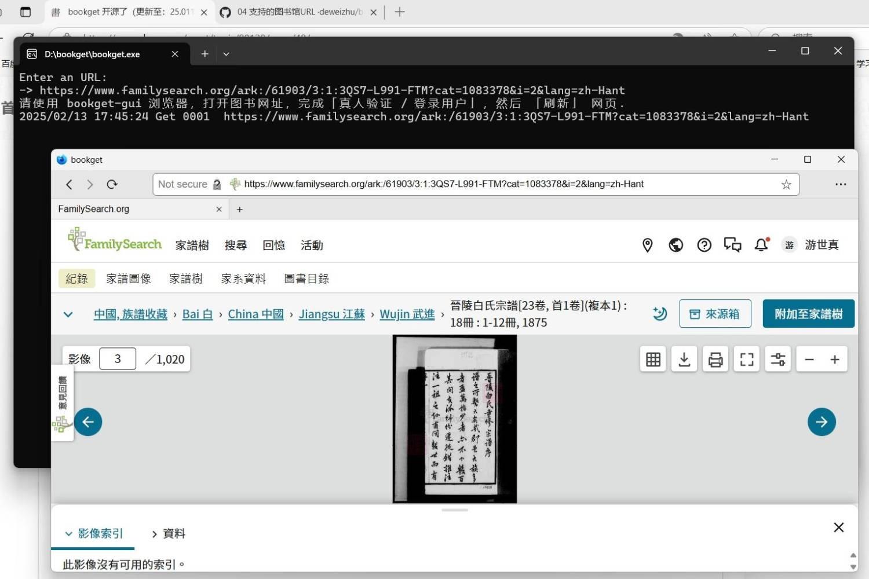The height and width of the screenshot is (579, 869).
Task: Open the terminal tab list dropdown
Action: pos(226,53)
